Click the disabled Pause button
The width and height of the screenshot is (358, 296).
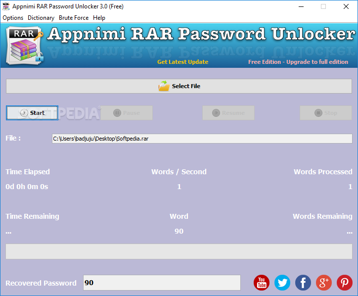pyautogui.click(x=127, y=113)
